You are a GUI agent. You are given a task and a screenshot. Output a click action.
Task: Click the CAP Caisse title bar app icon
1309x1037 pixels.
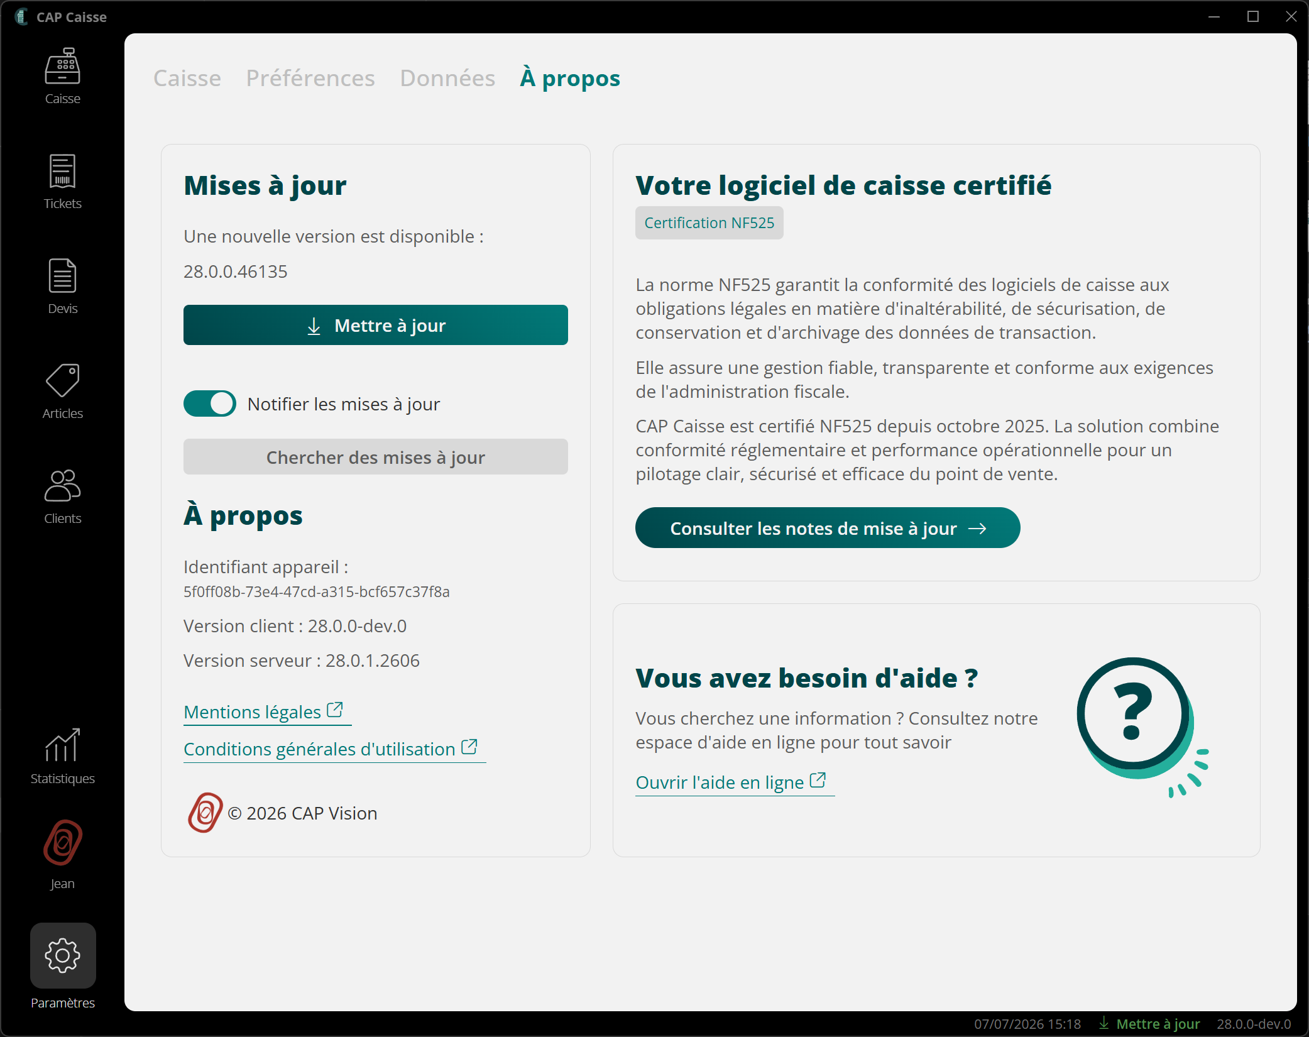21,17
